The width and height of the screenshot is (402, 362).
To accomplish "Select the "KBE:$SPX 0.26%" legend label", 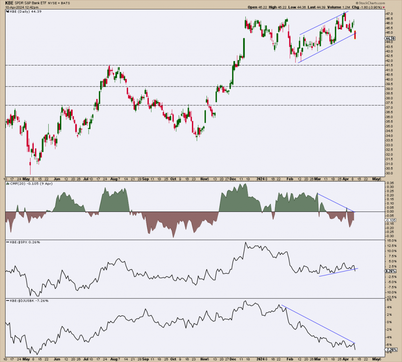I will pyautogui.click(x=25, y=242).
